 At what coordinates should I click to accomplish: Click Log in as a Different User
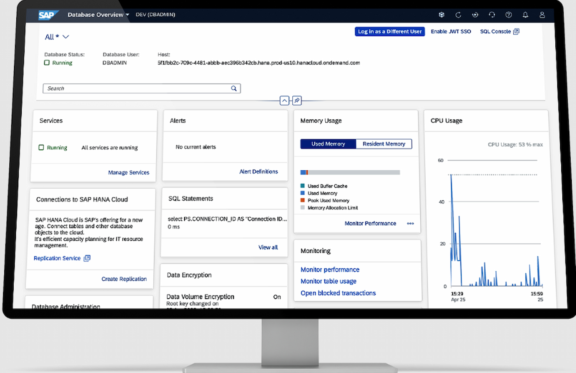(390, 32)
